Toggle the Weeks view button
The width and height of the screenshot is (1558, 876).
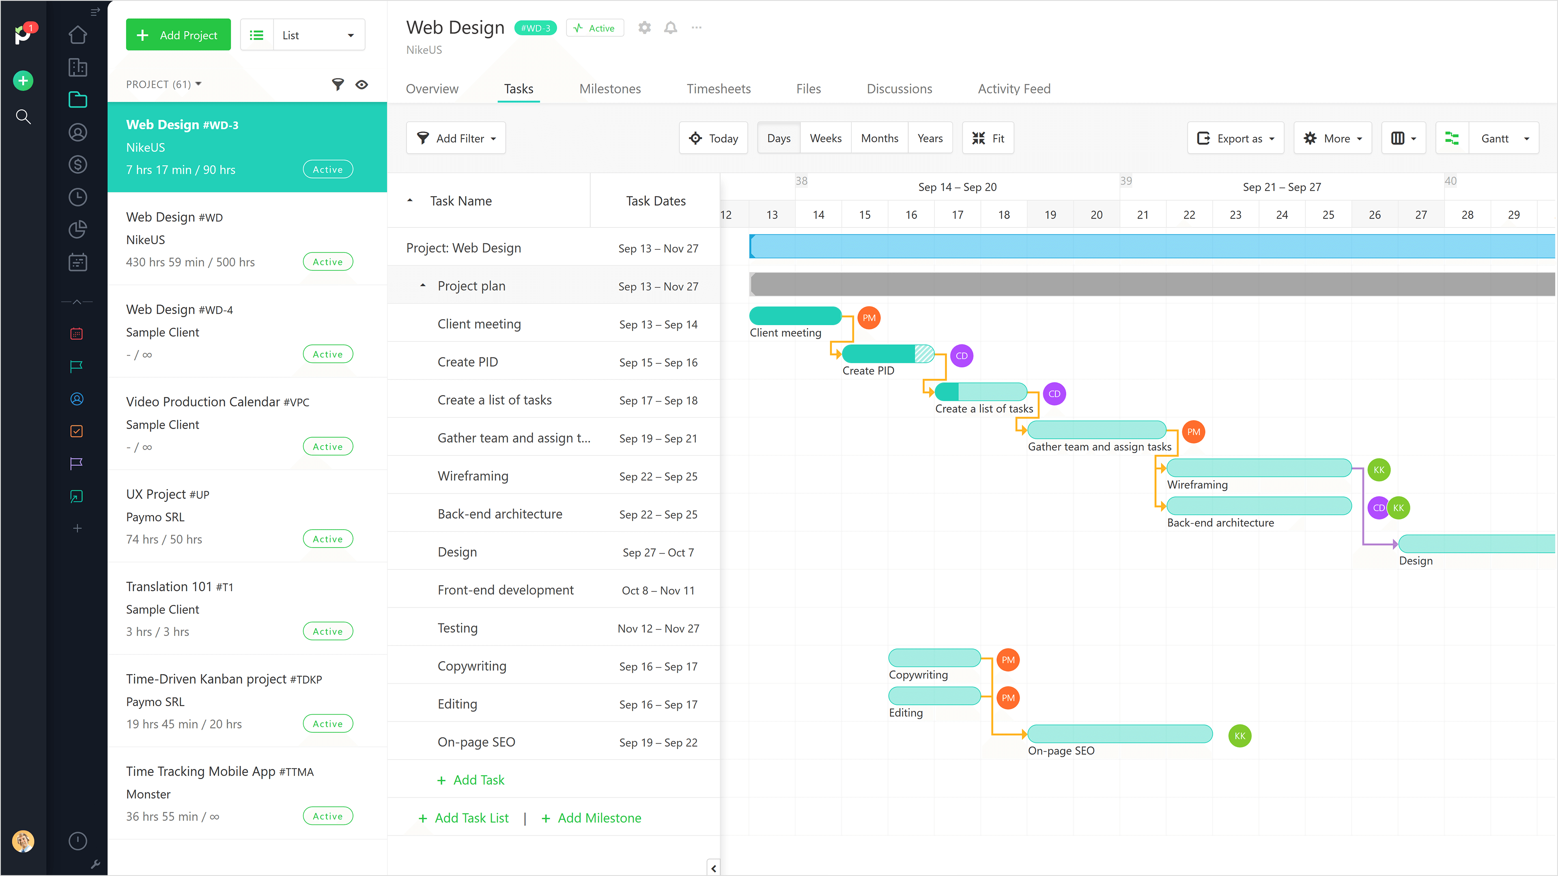[x=825, y=137]
